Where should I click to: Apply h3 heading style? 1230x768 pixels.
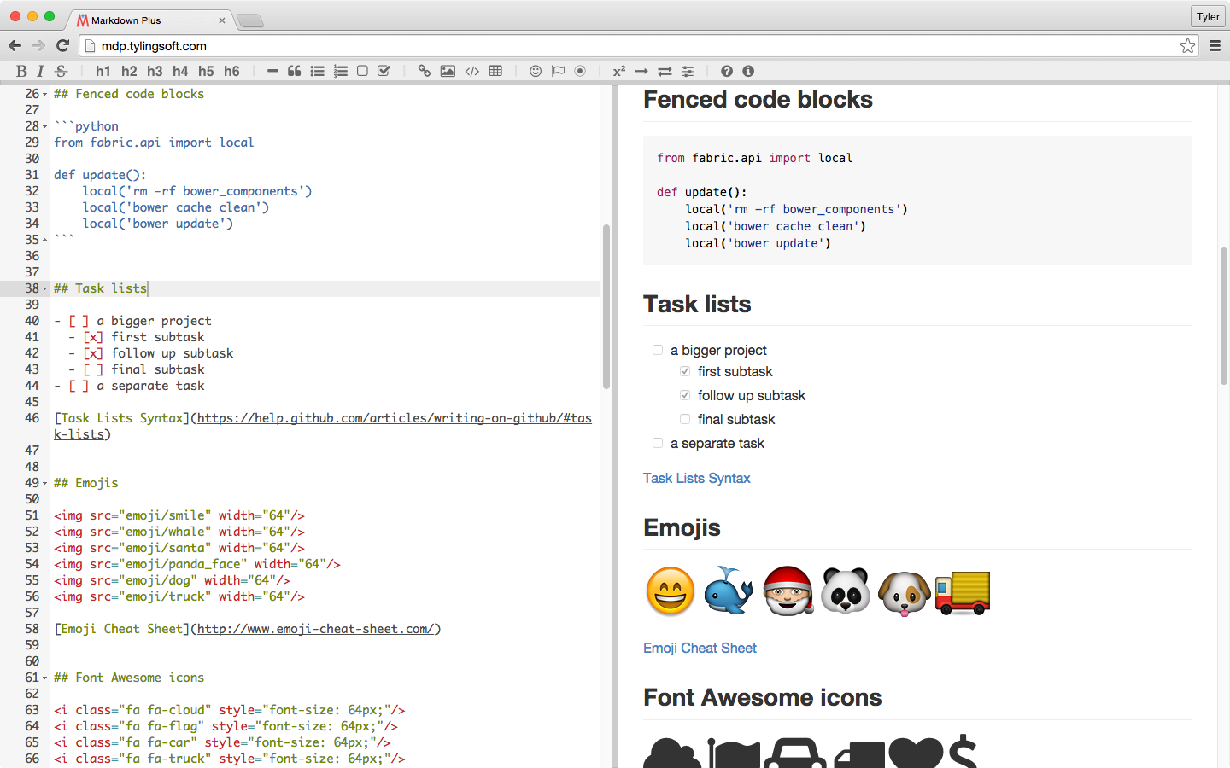[155, 72]
